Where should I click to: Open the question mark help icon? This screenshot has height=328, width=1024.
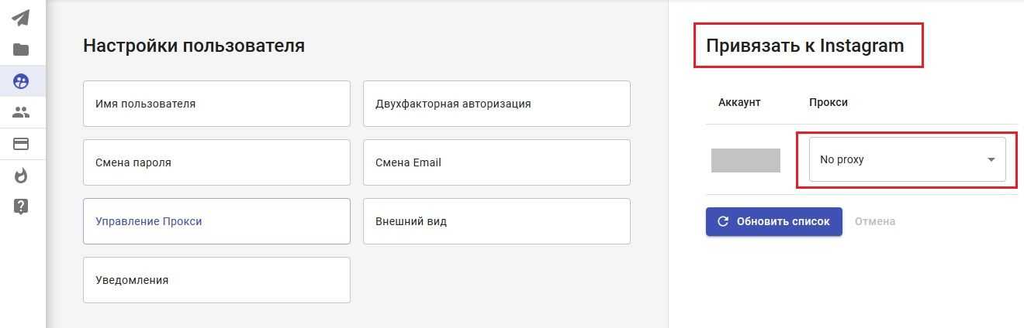(x=21, y=207)
